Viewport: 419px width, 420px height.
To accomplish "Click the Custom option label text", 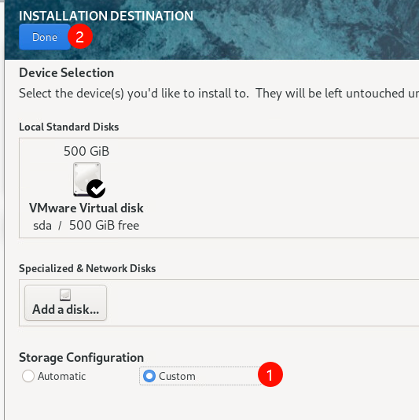I will [x=177, y=376].
